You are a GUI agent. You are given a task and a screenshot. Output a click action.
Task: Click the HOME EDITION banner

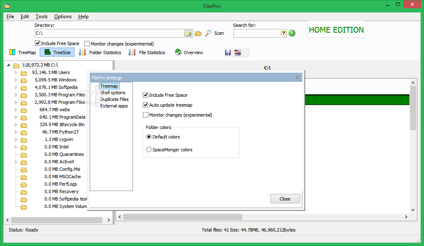coord(336,30)
